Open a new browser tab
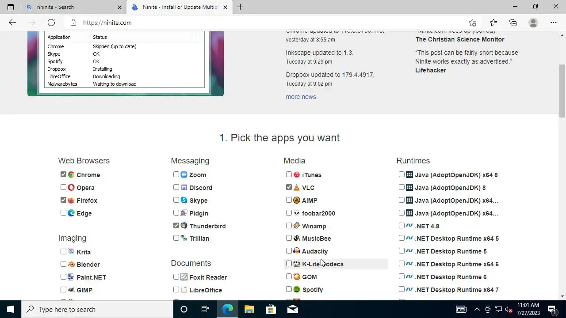The height and width of the screenshot is (318, 566). coord(240,7)
